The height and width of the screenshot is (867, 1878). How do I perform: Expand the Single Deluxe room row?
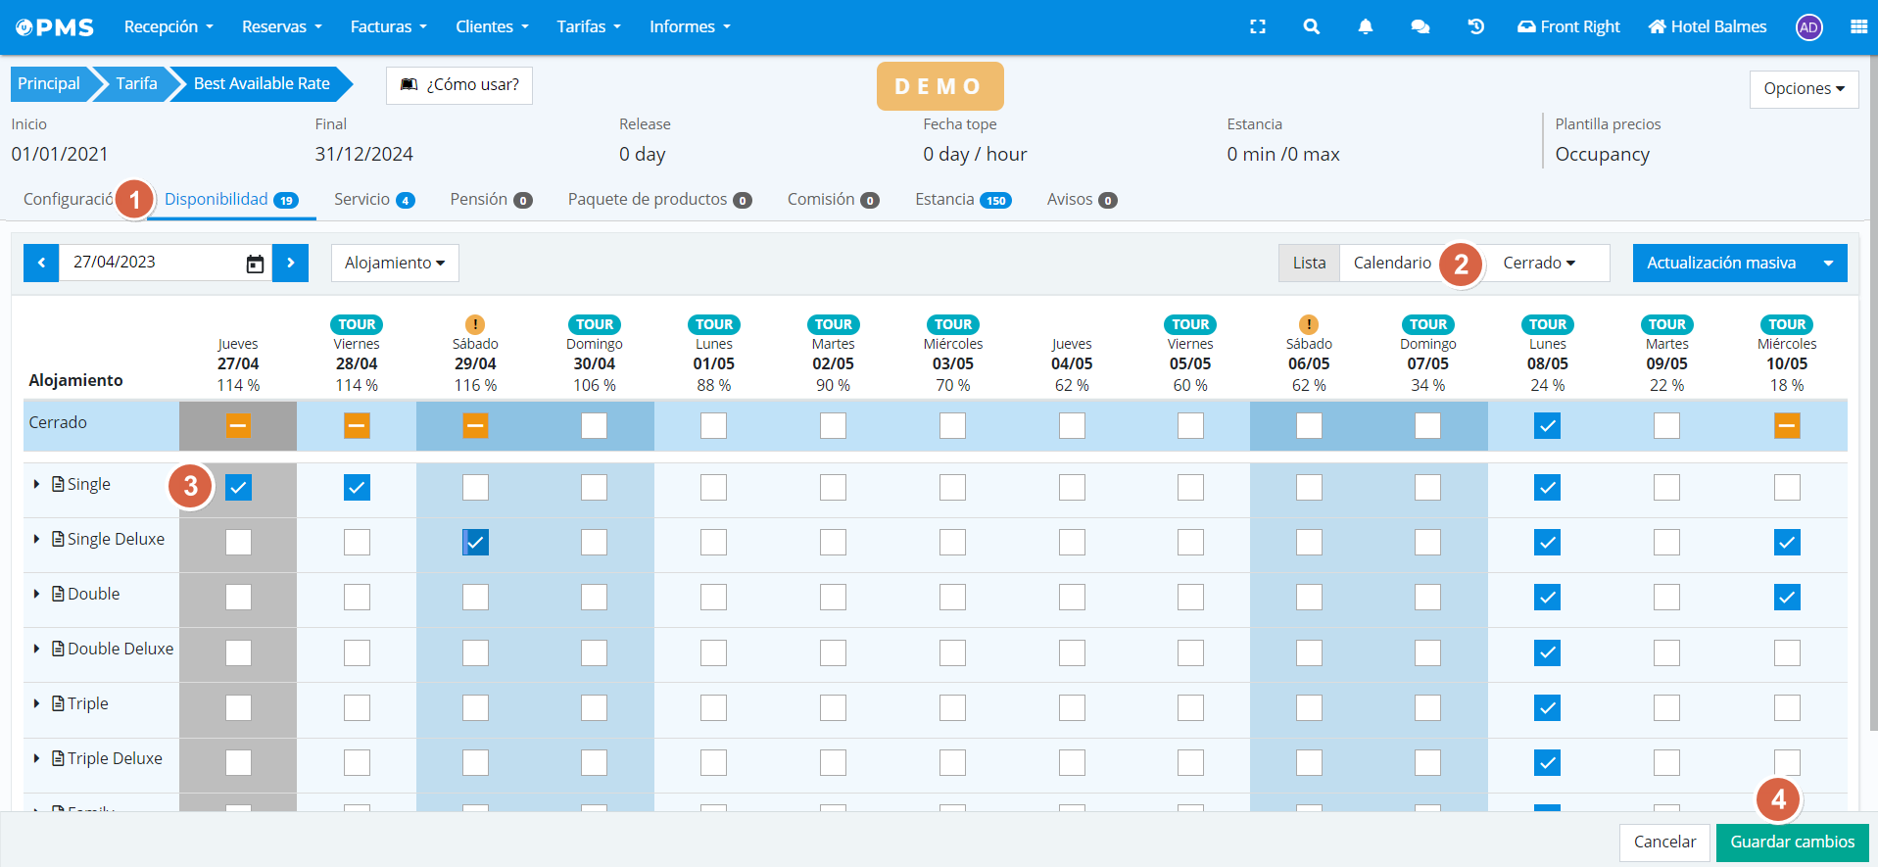click(36, 539)
